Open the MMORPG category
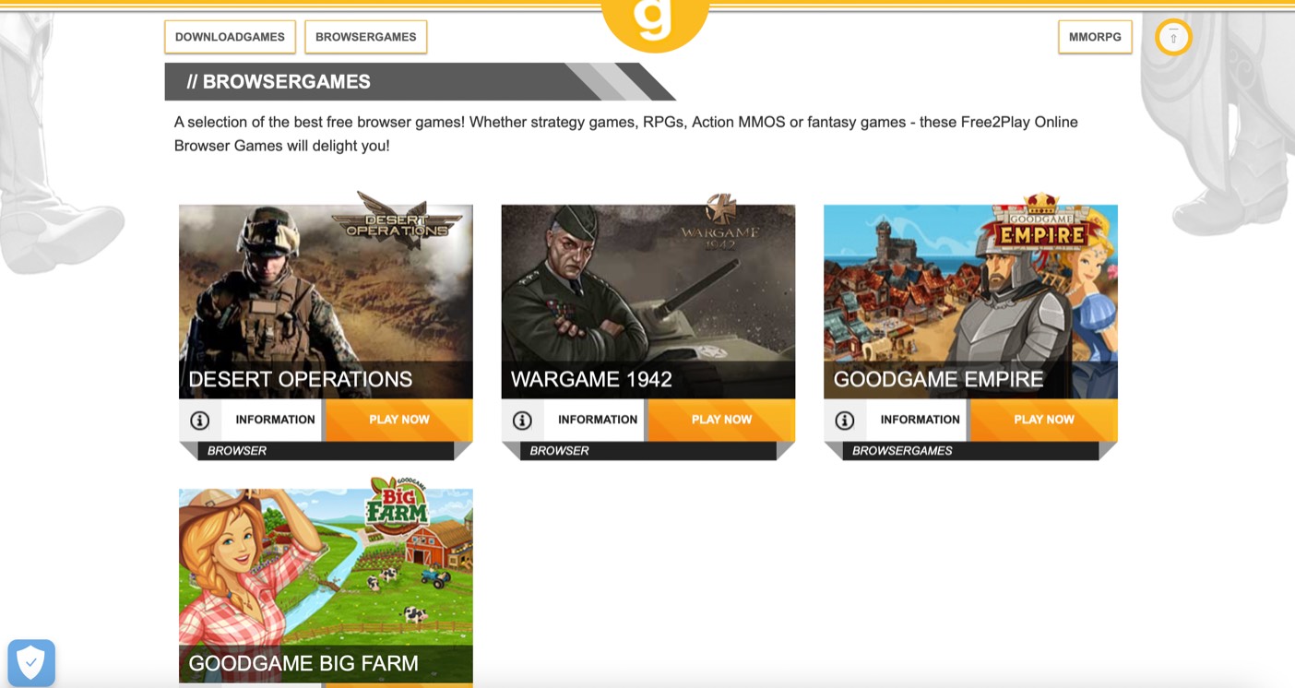1295x688 pixels. 1095,37
